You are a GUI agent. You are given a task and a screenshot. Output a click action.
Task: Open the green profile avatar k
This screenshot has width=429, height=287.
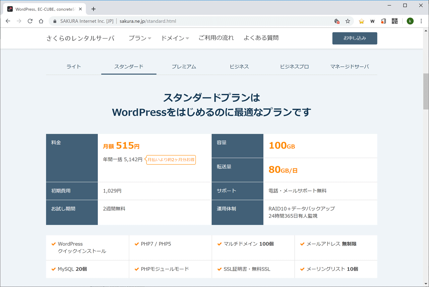(x=410, y=21)
